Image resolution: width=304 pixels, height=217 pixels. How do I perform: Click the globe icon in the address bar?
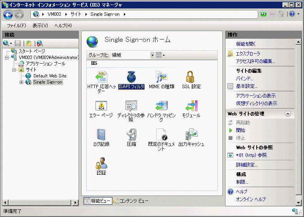(36, 14)
